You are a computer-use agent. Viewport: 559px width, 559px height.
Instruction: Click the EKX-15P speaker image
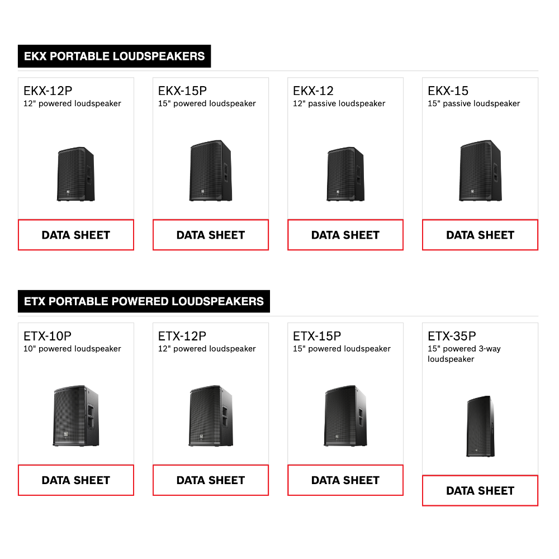point(211,170)
